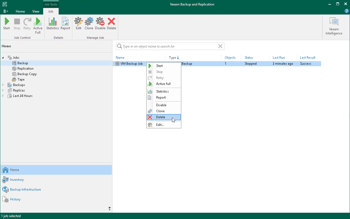Choose Report in the context menu
Screen dimensions: 350x219
click(164, 97)
